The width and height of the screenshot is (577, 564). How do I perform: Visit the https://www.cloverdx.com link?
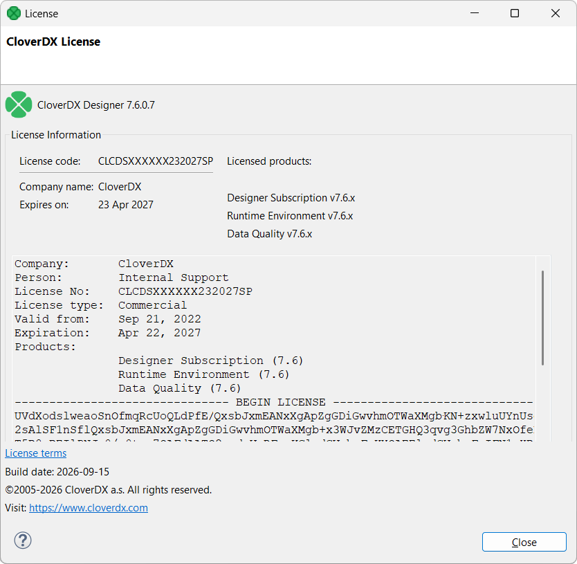[89, 508]
